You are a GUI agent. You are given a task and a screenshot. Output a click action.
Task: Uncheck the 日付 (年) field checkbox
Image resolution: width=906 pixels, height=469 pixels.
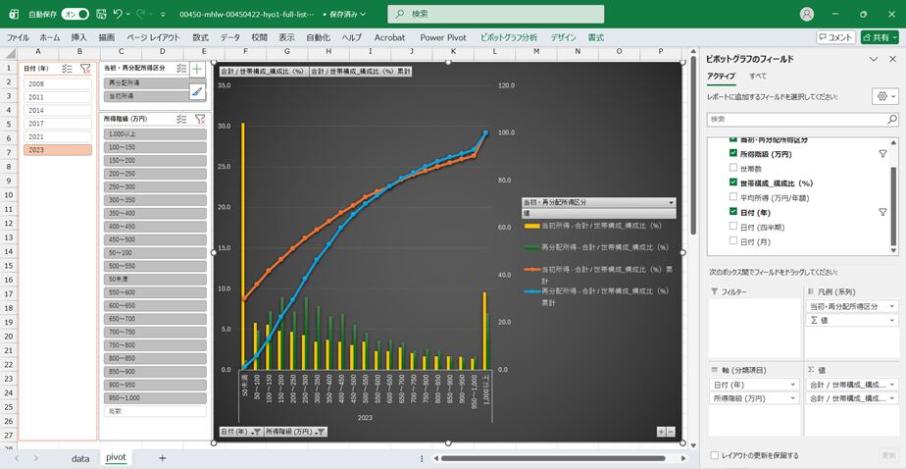click(732, 212)
